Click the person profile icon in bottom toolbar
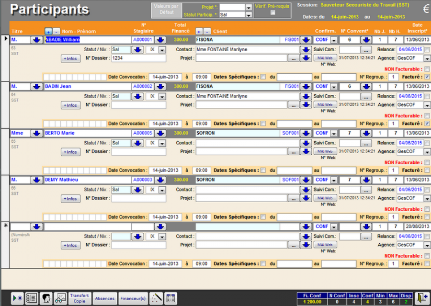The width and height of the screenshot is (431, 306). click(46, 298)
